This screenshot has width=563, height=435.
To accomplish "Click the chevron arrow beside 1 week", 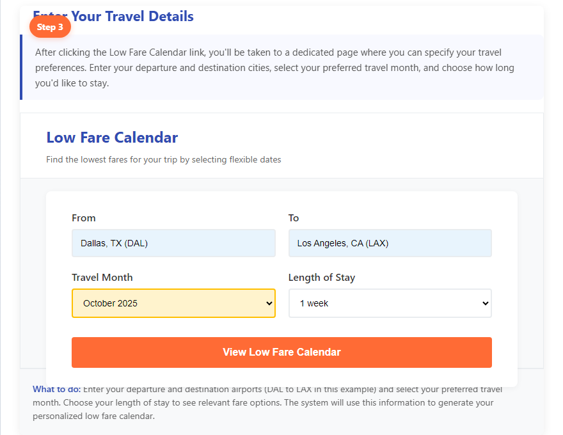I will click(x=485, y=303).
